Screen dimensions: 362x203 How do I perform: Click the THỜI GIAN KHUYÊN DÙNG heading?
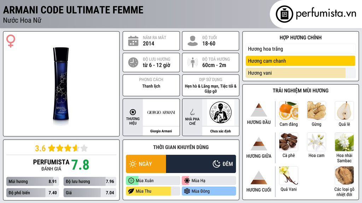click(181, 147)
